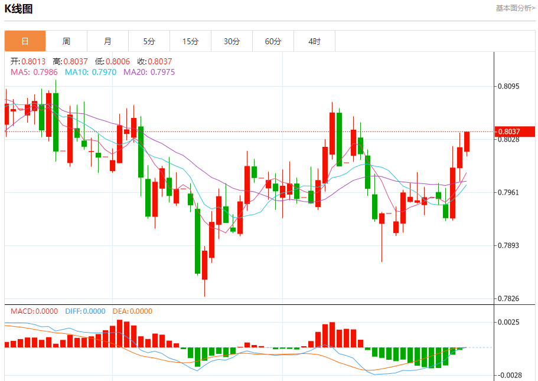Image resolution: width=538 pixels, height=381 pixels.
Task: Select the 30分 interval tab
Action: click(231, 41)
